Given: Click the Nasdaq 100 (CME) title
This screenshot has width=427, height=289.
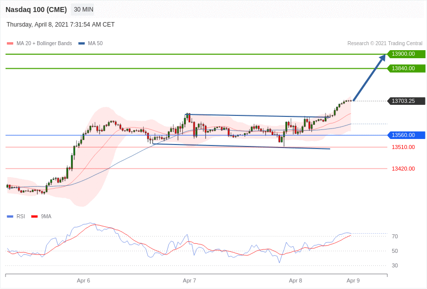Looking at the screenshot, I should coord(36,10).
